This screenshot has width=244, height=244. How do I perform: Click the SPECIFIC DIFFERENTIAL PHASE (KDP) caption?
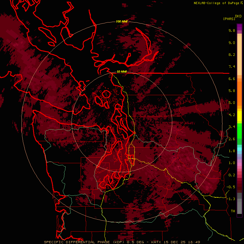pos(85,242)
